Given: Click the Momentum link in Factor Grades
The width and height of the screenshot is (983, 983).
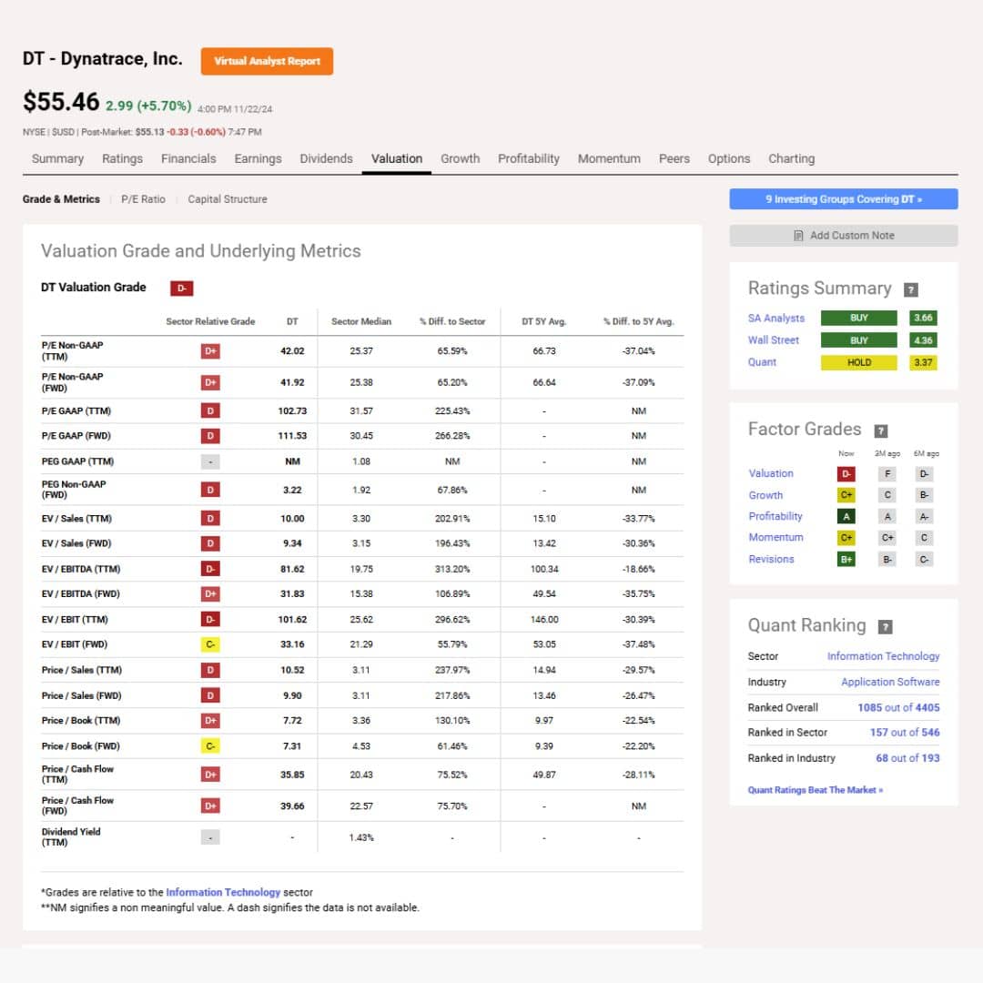Looking at the screenshot, I should point(775,538).
